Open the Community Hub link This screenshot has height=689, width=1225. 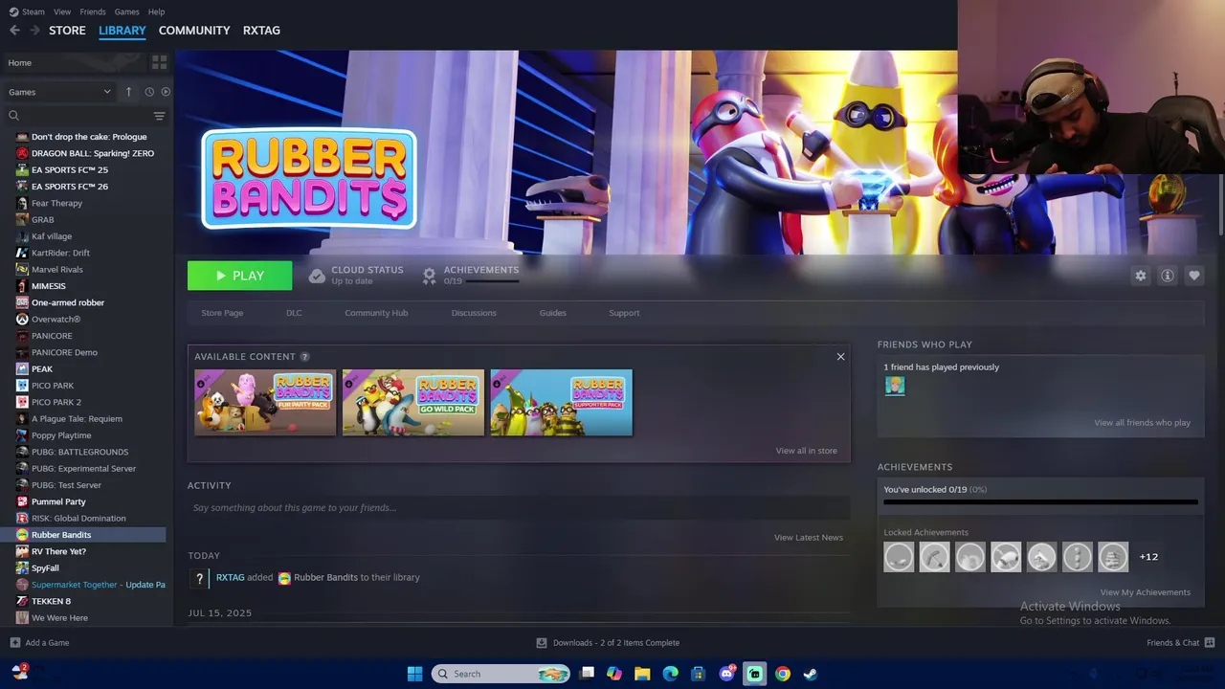coord(376,313)
